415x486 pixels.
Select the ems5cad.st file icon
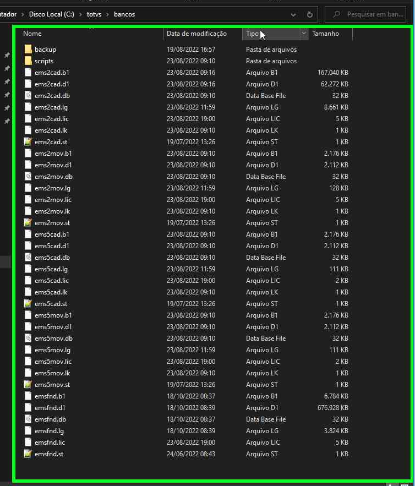click(28, 303)
